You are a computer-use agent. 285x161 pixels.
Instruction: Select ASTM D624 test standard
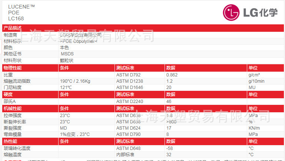pos(128,128)
